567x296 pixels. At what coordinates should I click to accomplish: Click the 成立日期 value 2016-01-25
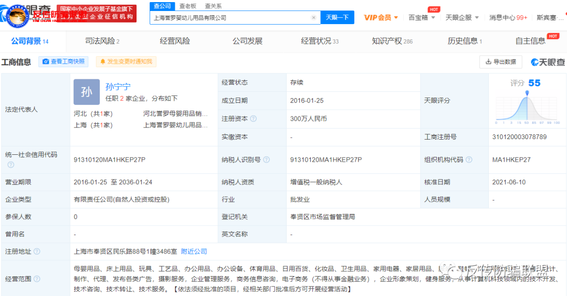click(307, 100)
